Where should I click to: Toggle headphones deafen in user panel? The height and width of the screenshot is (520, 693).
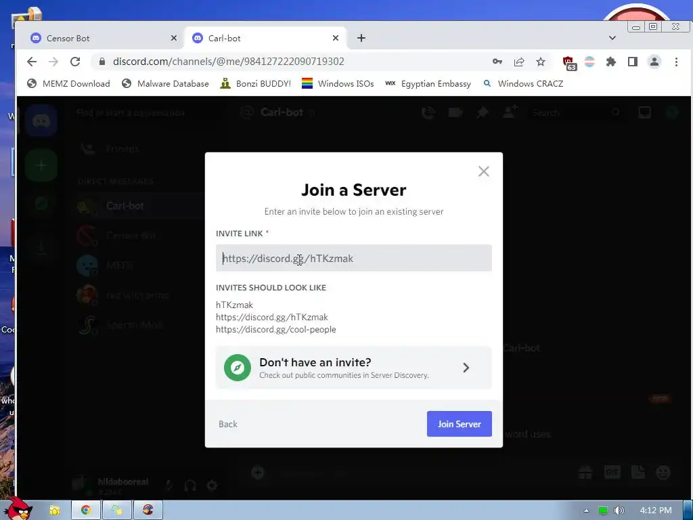point(190,485)
